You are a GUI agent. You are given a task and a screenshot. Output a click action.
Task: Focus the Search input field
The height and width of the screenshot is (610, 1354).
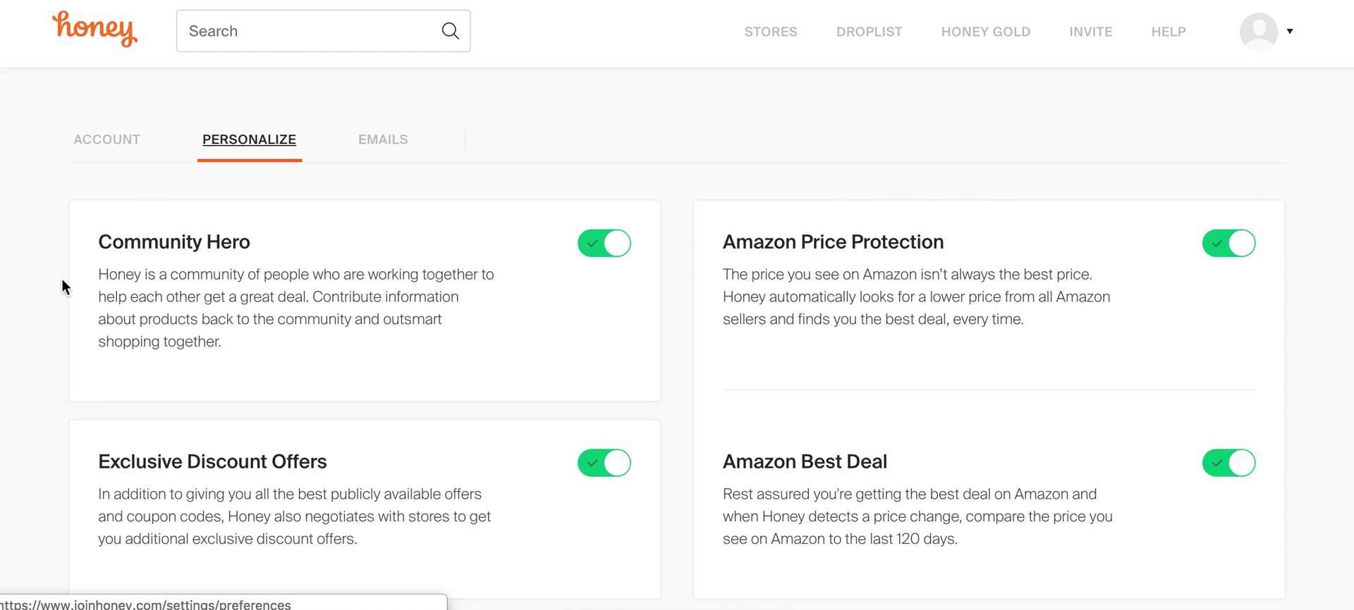(323, 31)
